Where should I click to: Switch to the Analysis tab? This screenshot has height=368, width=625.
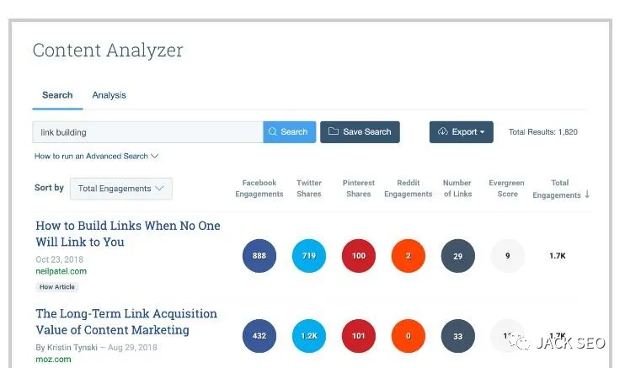(x=109, y=95)
